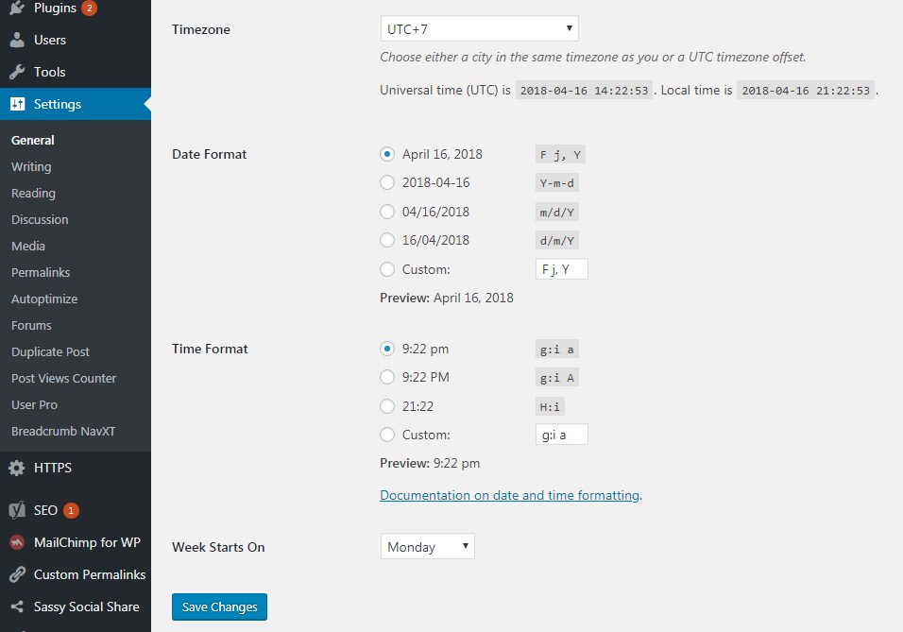903x632 pixels.
Task: Open the Timezone UTC+7 dropdown
Action: tap(479, 29)
